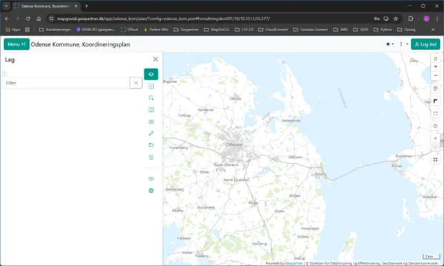Click the four-squares map control
The height and width of the screenshot is (266, 444).
click(x=435, y=160)
